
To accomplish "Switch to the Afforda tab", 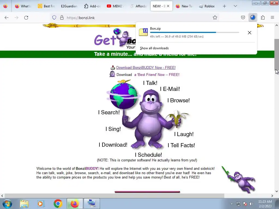I will click(139, 6).
